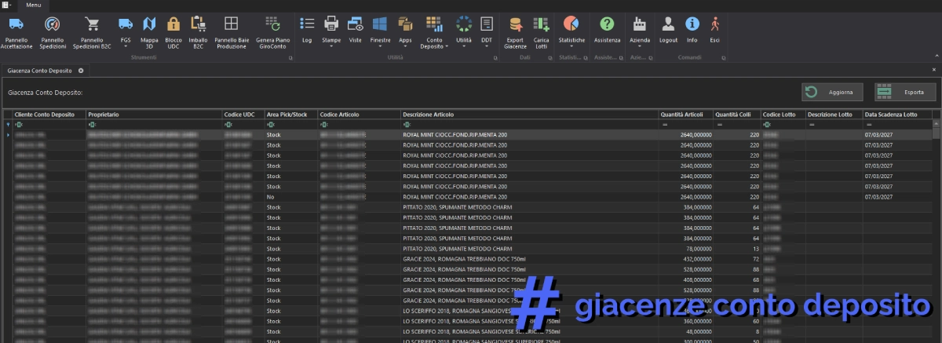Expand the Stampe dropdown
The height and width of the screenshot is (343, 942).
(331, 46)
